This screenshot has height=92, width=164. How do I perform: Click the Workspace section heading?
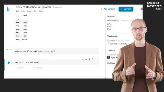[x=112, y=36]
